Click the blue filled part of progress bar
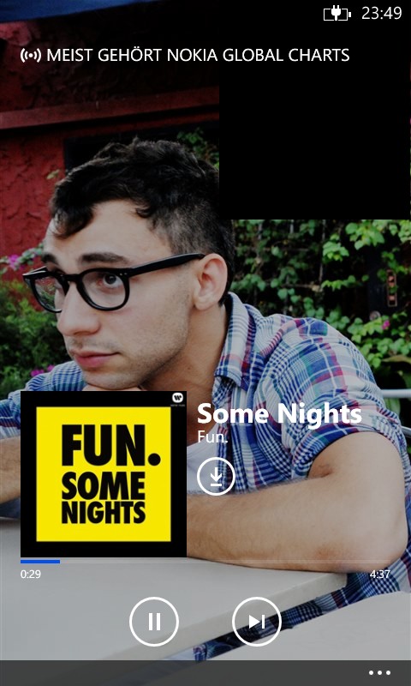 (x=40, y=562)
